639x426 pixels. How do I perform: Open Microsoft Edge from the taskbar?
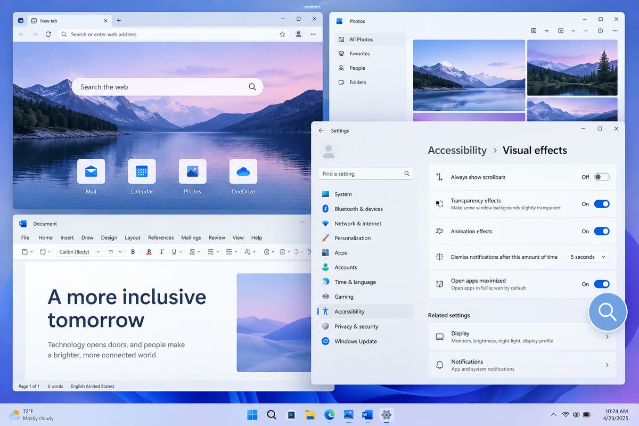coord(330,415)
